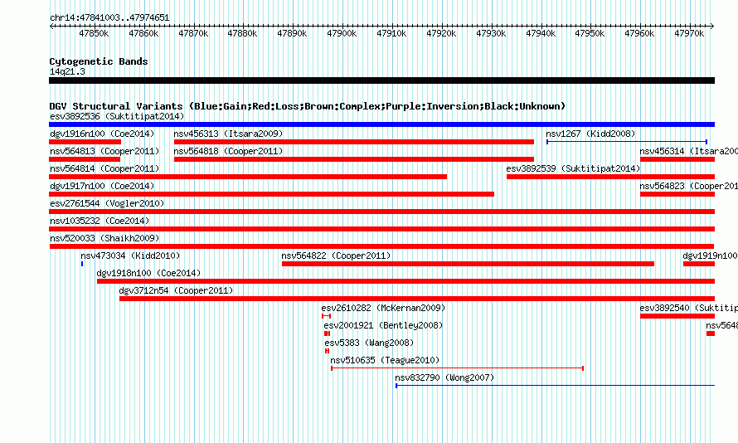The height and width of the screenshot is (443, 738).
Task: Select the red nsv564814 loss bar
Action: pos(248,177)
